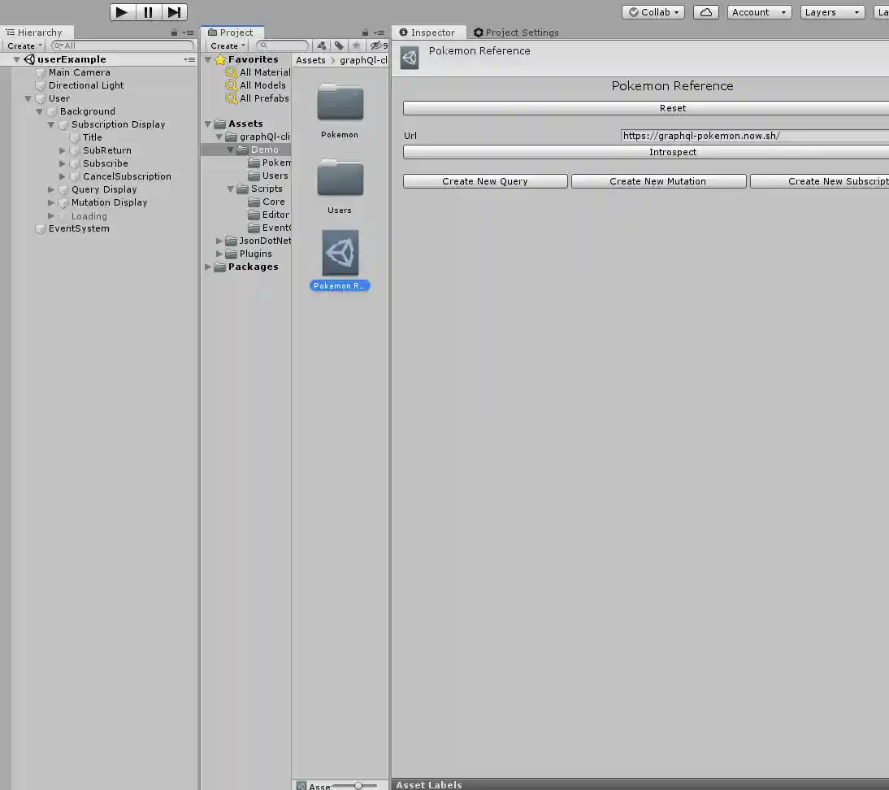Screen dimensions: 889x790
Task: Switch to the Project Settings tab
Action: point(516,33)
